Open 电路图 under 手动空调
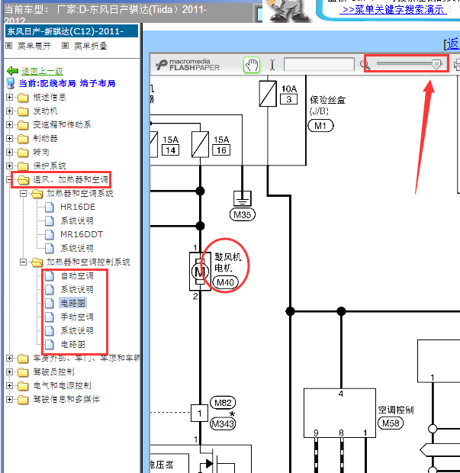The width and height of the screenshot is (460, 473). click(72, 345)
